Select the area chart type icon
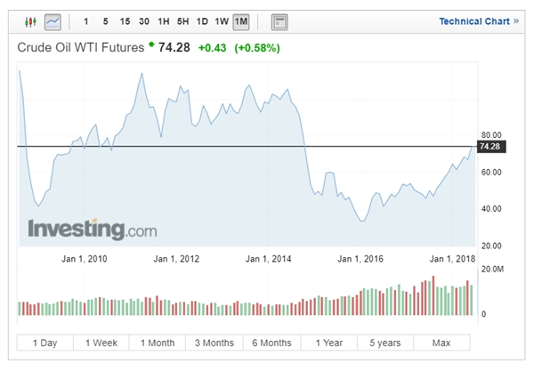534x372 pixels. (54, 20)
